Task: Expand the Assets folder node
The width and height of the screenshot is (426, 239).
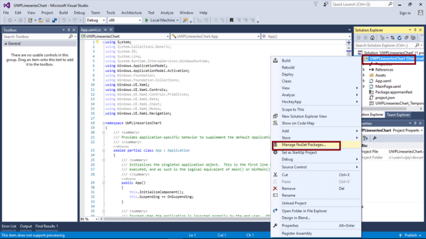Action: pyautogui.click(x=364, y=75)
